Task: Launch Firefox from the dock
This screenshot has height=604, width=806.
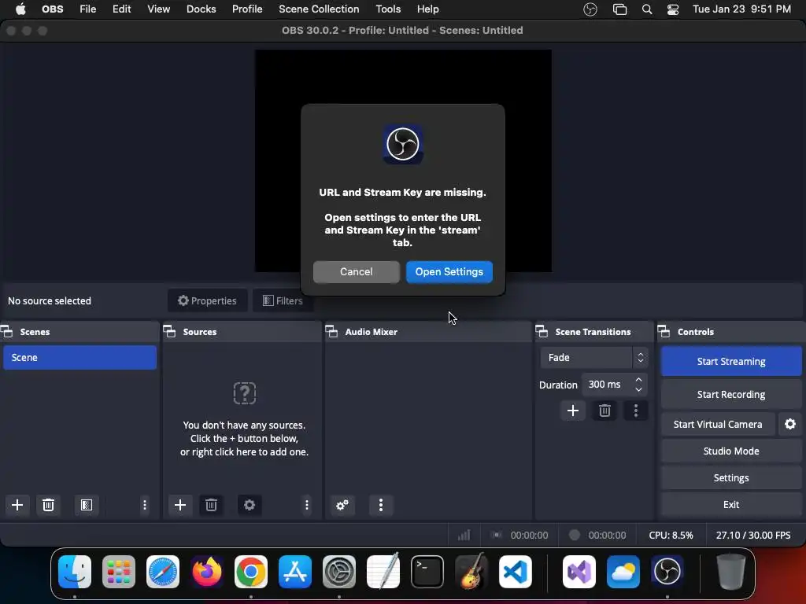Action: 207,572
